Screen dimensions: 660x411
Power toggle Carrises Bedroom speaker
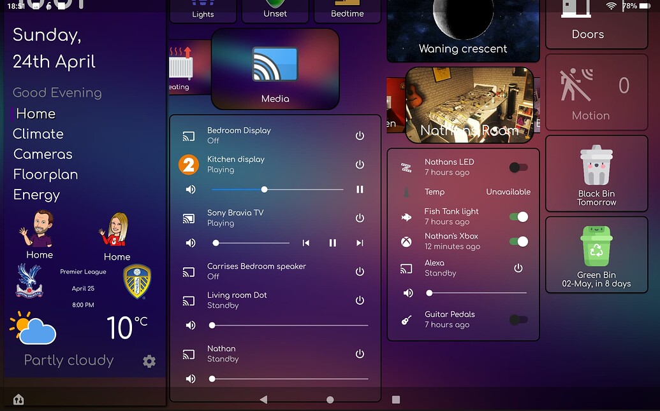360,271
